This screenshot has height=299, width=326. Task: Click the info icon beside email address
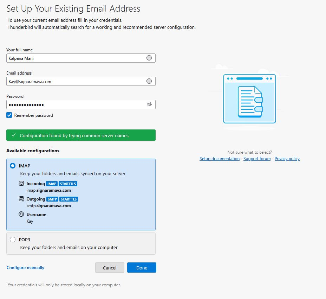pos(149,81)
